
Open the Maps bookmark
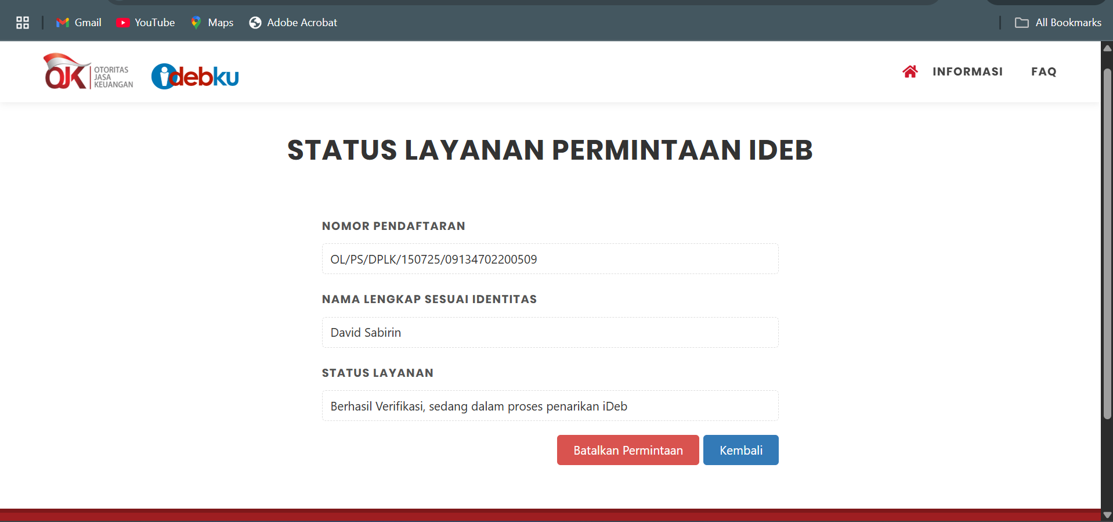[212, 23]
